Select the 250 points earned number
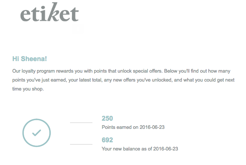The height and width of the screenshot is (165, 246). [107, 118]
